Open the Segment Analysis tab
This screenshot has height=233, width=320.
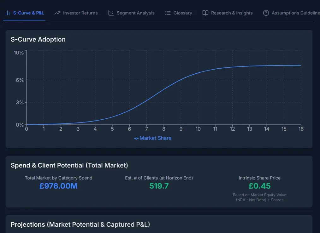(x=131, y=13)
